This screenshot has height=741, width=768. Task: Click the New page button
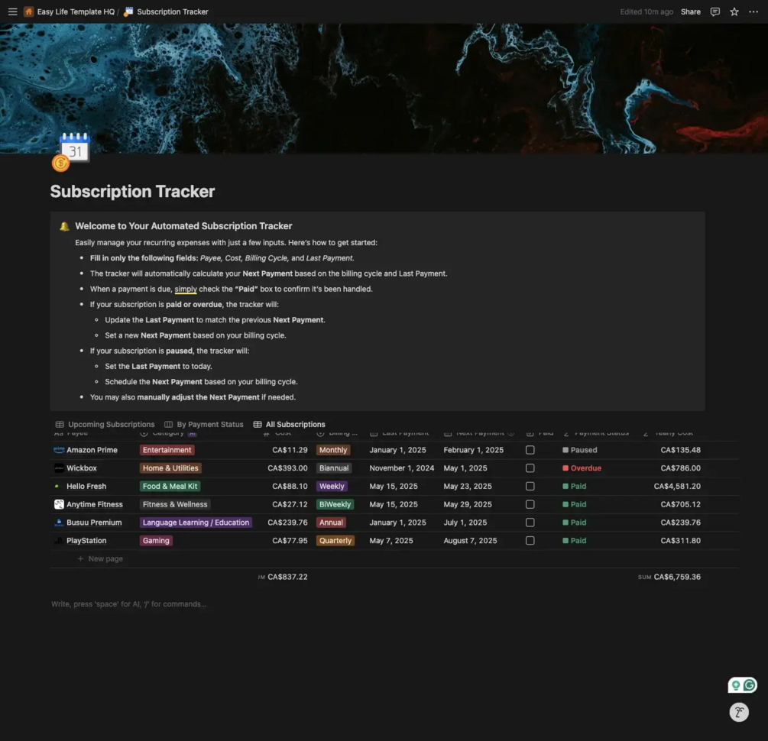tap(100, 559)
